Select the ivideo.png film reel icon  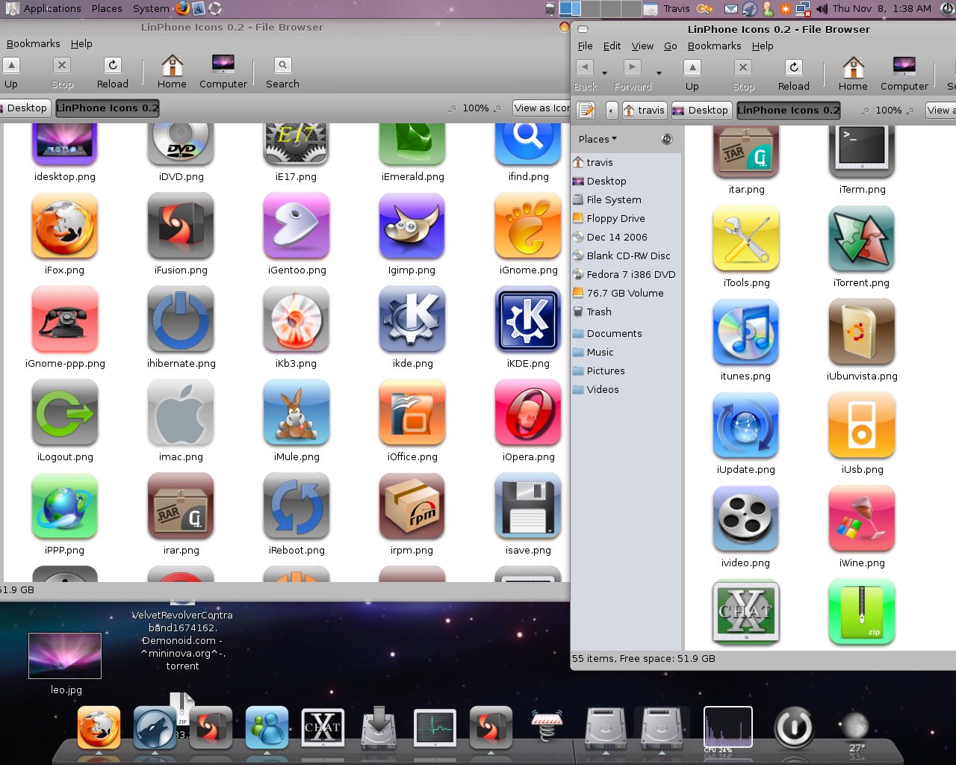746,519
